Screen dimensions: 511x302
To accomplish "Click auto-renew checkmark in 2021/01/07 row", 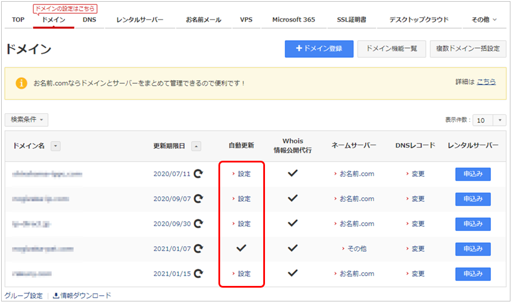I will (241, 248).
